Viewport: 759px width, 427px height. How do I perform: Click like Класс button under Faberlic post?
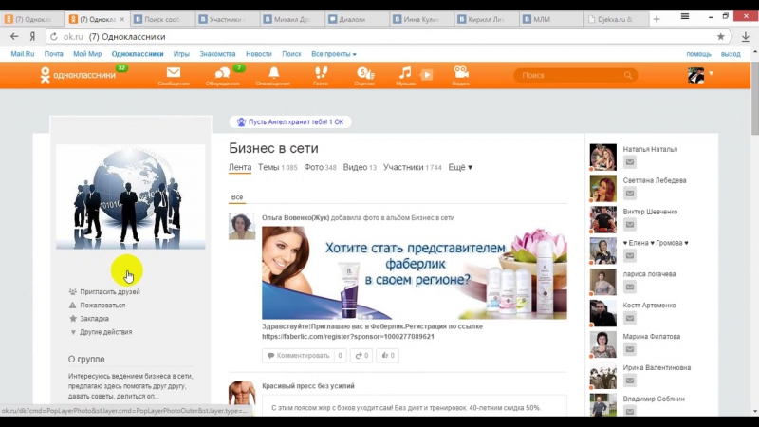coord(388,355)
